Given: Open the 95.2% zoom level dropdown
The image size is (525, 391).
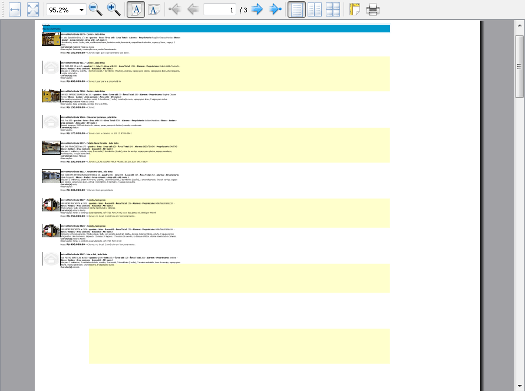Looking at the screenshot, I should pos(81,10).
